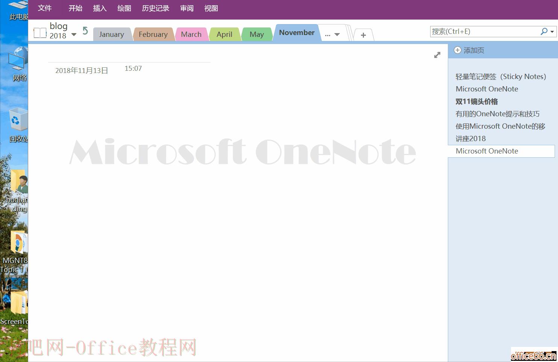Screen dimensions: 558x362
Task: Open page 使用Microsoft OneNote的移
Action: coord(500,126)
